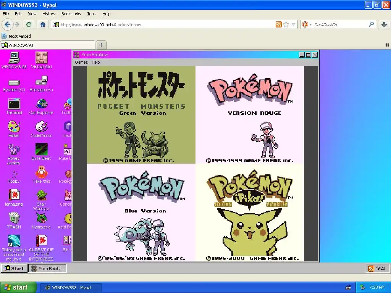Choose the Pokémon Pika Edición Amarilla game
Image resolution: width=391 pixels, height=293 pixels.
click(x=250, y=213)
